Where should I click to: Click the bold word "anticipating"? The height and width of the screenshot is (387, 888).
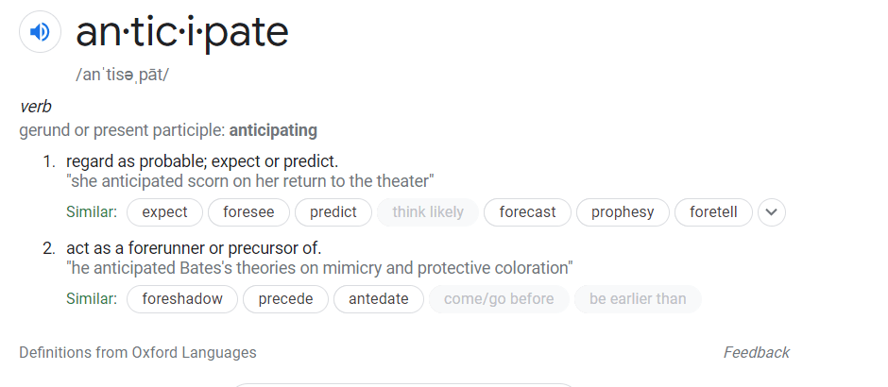(x=273, y=130)
